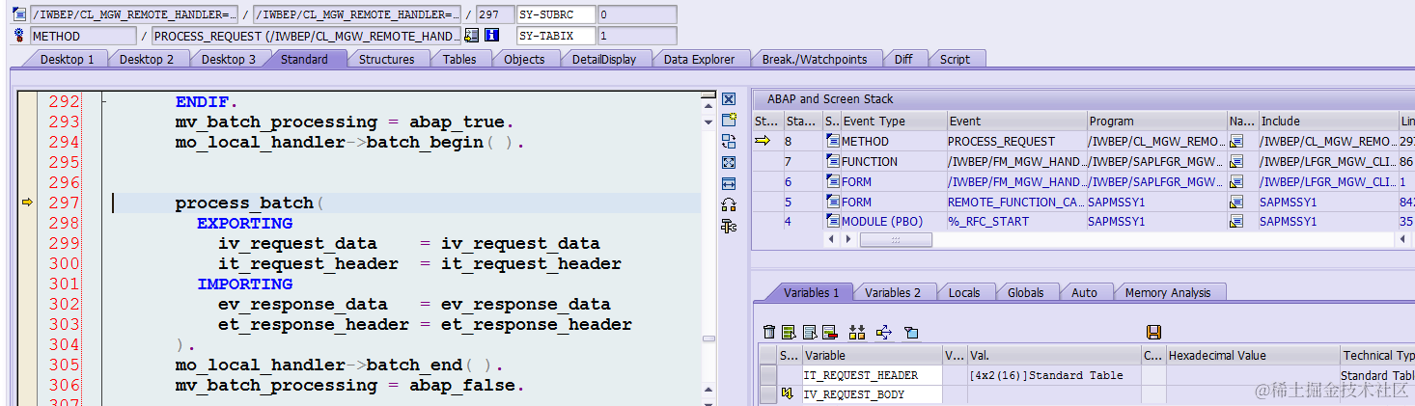Click the METHOD event type field
1415x406 pixels.
click(x=83, y=36)
